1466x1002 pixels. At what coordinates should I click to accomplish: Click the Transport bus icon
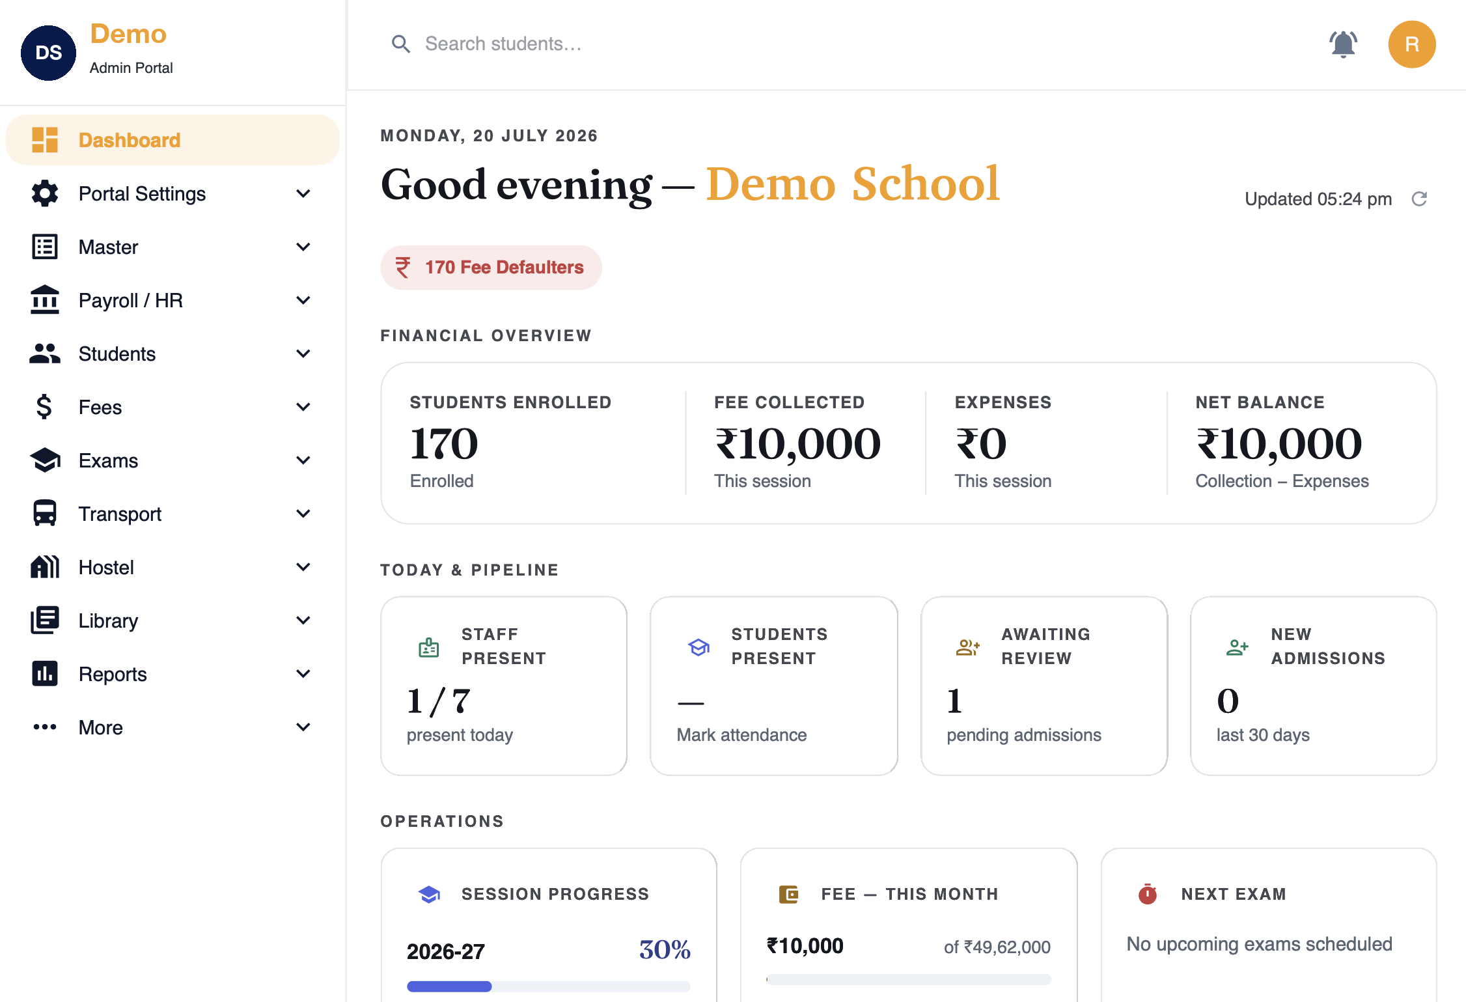click(x=45, y=514)
